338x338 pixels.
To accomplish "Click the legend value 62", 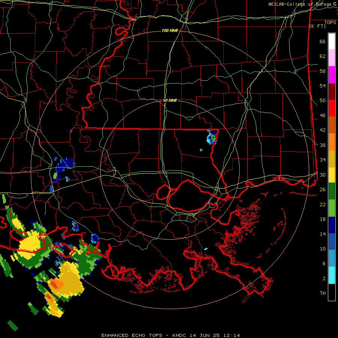I will [x=323, y=56].
